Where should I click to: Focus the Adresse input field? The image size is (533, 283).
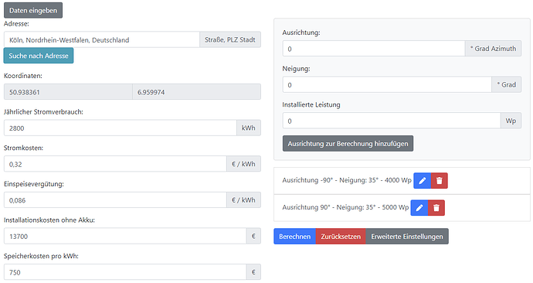tap(102, 39)
